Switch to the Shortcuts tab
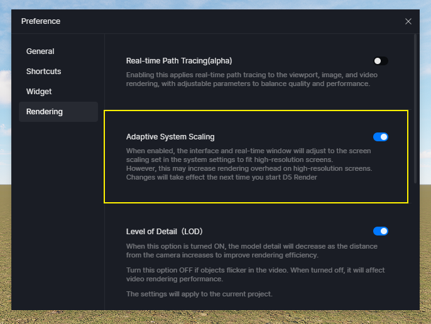 [x=43, y=72]
